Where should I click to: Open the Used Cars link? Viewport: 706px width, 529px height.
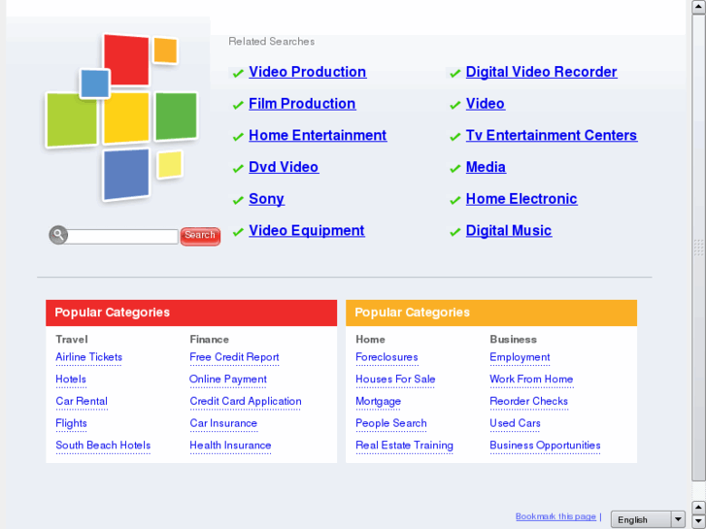(x=515, y=423)
